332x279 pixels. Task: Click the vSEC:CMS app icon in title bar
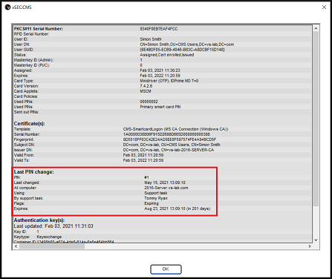point(7,7)
